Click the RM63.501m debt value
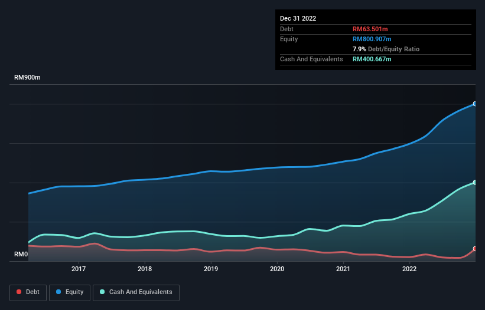This screenshot has height=310, width=485. [370, 29]
